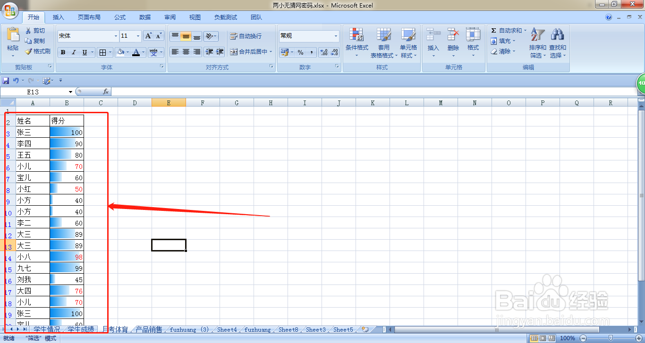Click the cell Format (格式) button
645x343 pixels.
[473, 43]
